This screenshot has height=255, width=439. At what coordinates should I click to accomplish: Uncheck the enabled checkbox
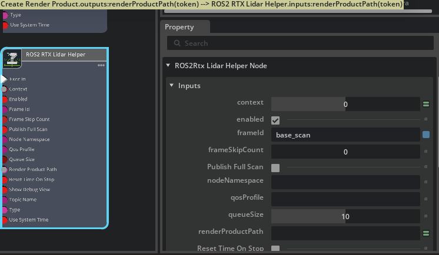[275, 120]
